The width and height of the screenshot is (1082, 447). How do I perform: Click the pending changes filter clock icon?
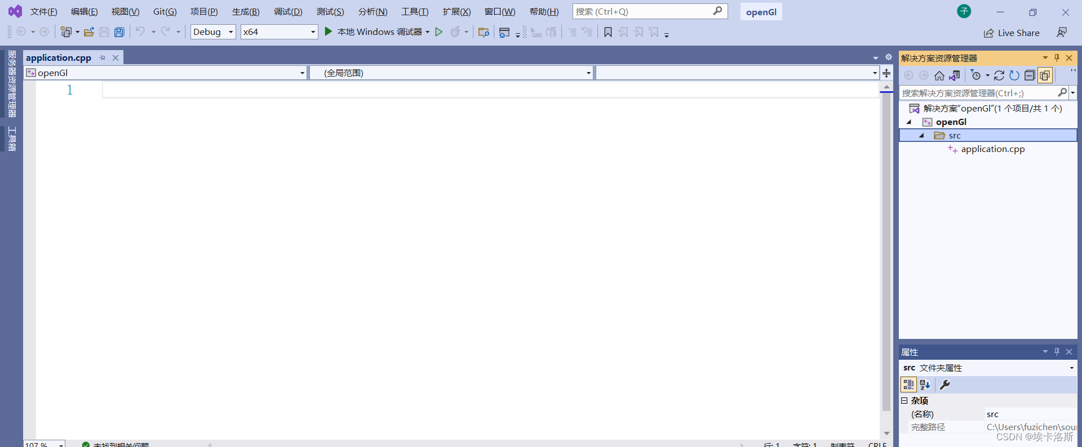click(976, 75)
